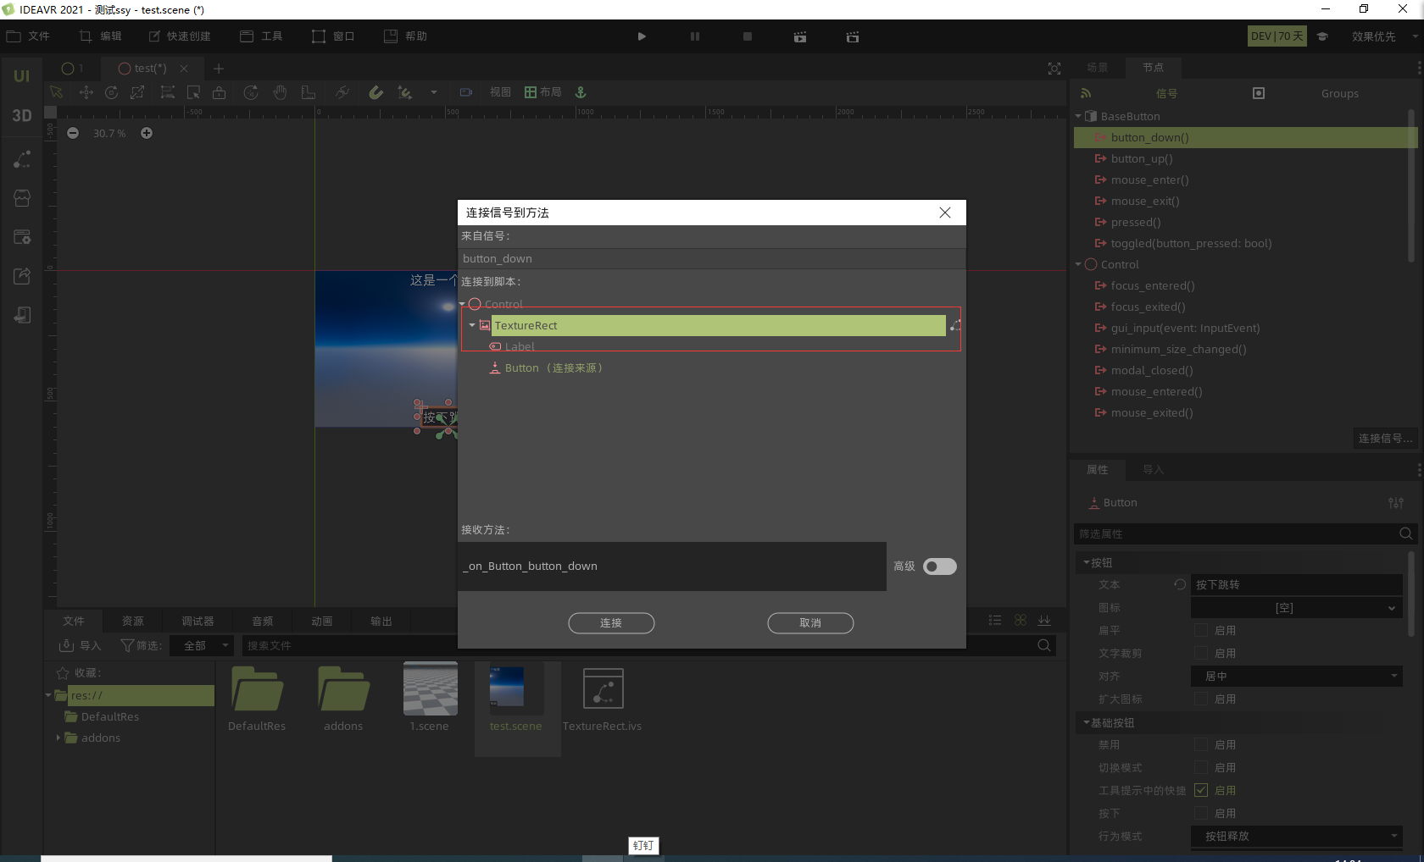Zoom out with the minus icon
Viewport: 1424px width, 862px height.
point(73,133)
